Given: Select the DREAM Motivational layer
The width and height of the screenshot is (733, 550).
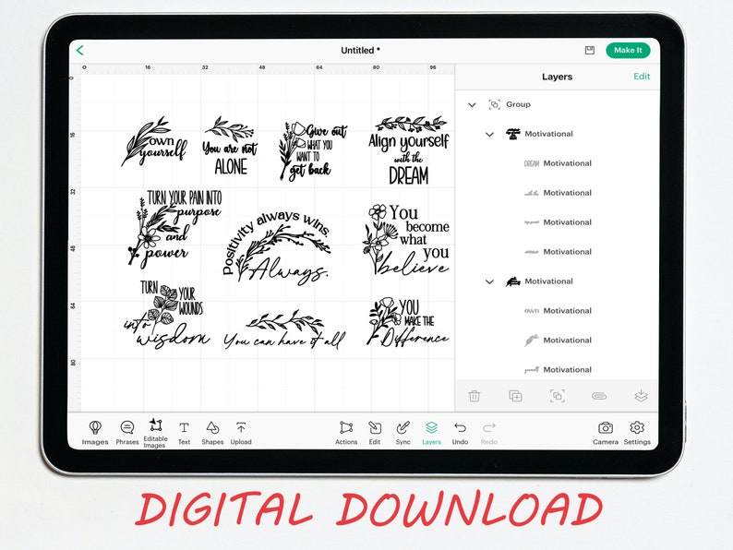Looking at the screenshot, I should coord(558,163).
